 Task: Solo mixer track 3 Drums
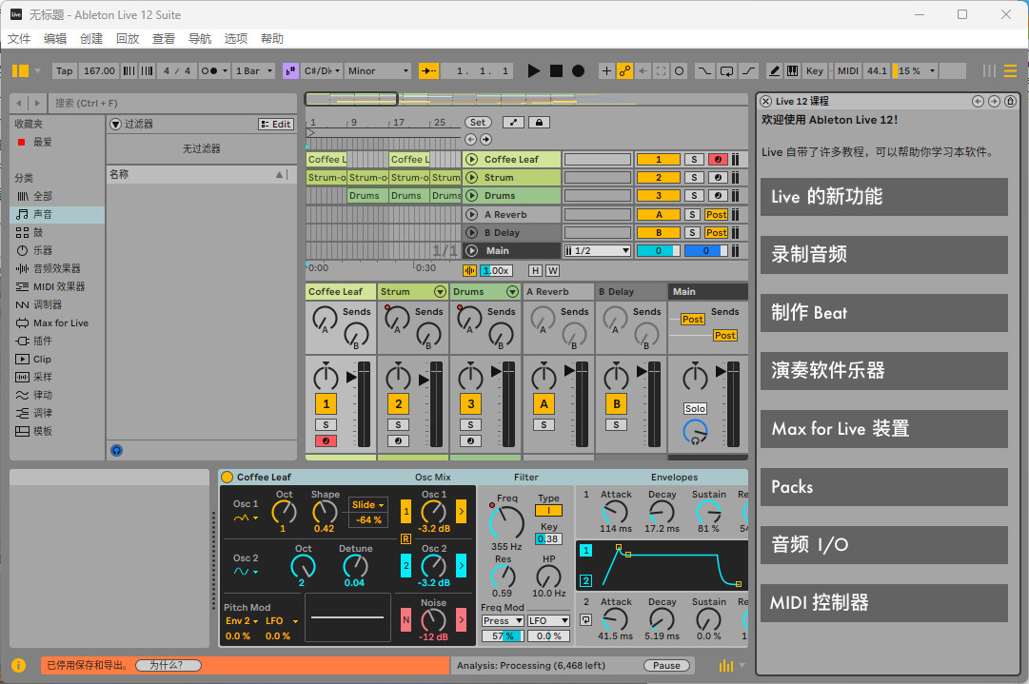(x=470, y=425)
